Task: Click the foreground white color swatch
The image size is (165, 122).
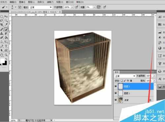Action: click(x=2, y=61)
